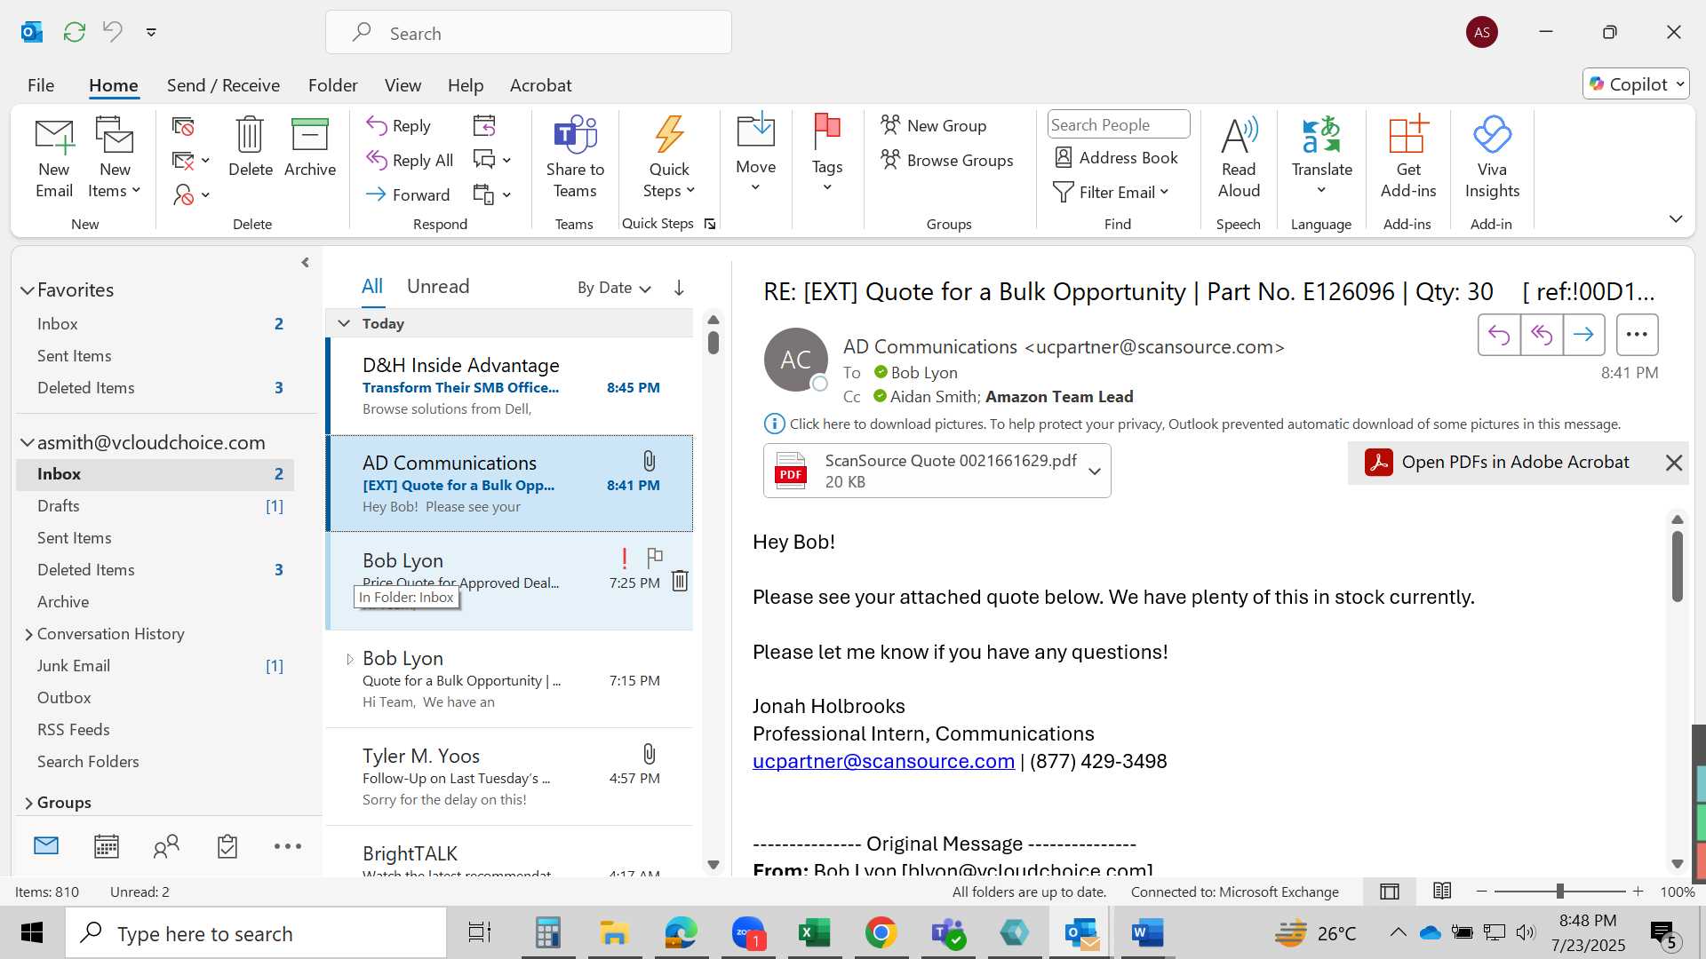1706x959 pixels.
Task: Select the Drafts folder
Action: (155, 506)
